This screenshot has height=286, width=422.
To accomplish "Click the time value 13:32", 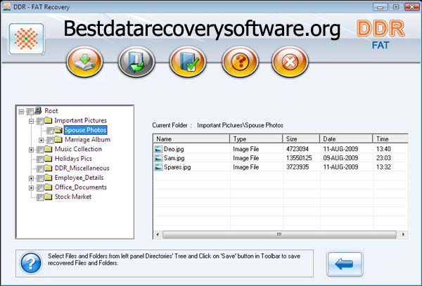I will [383, 167].
